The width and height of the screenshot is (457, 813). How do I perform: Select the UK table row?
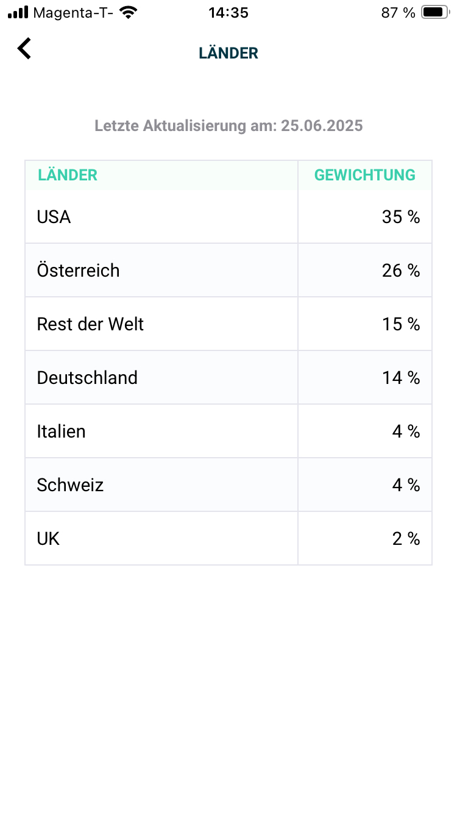228,538
